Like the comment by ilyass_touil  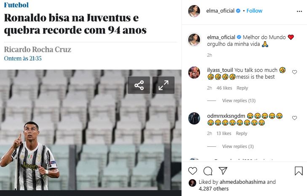[294, 72]
